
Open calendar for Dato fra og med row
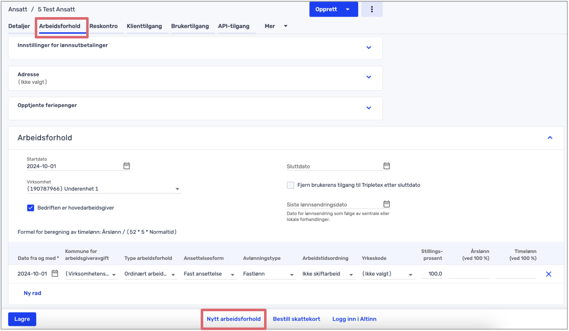click(55, 273)
